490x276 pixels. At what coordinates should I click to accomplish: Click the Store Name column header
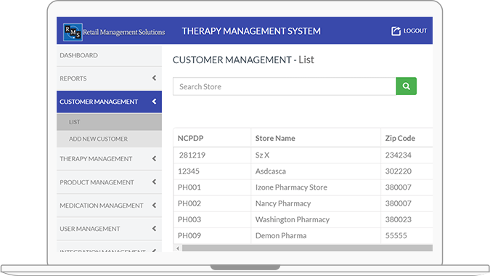click(275, 138)
